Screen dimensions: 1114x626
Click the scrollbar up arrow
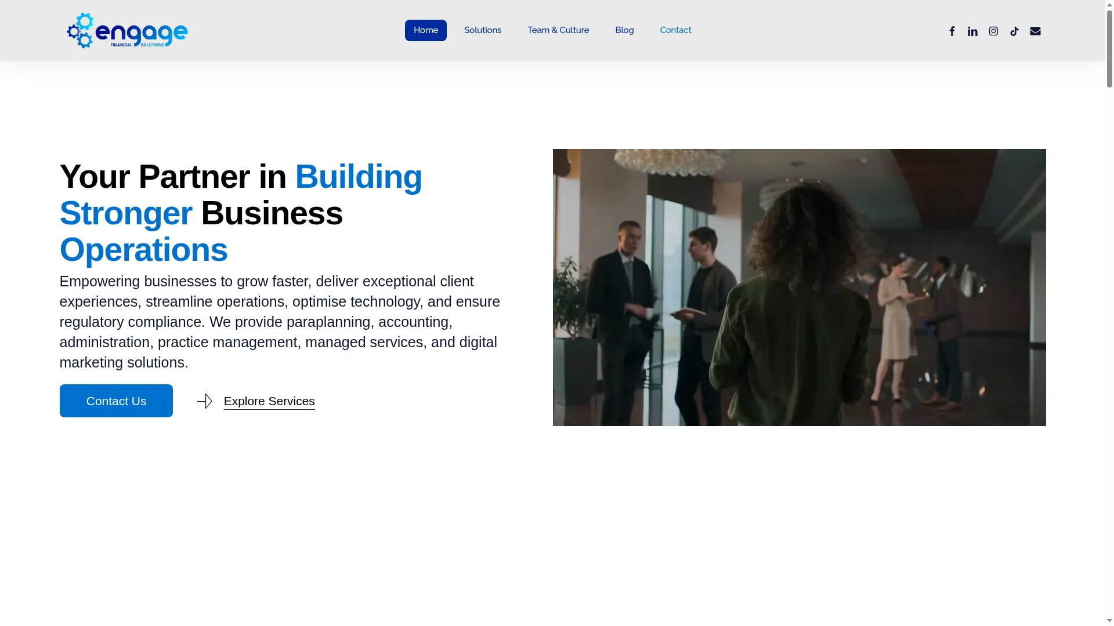coord(1109,5)
